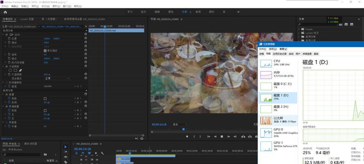
Task: Select the Track Select Forward tool
Action: [65, 152]
